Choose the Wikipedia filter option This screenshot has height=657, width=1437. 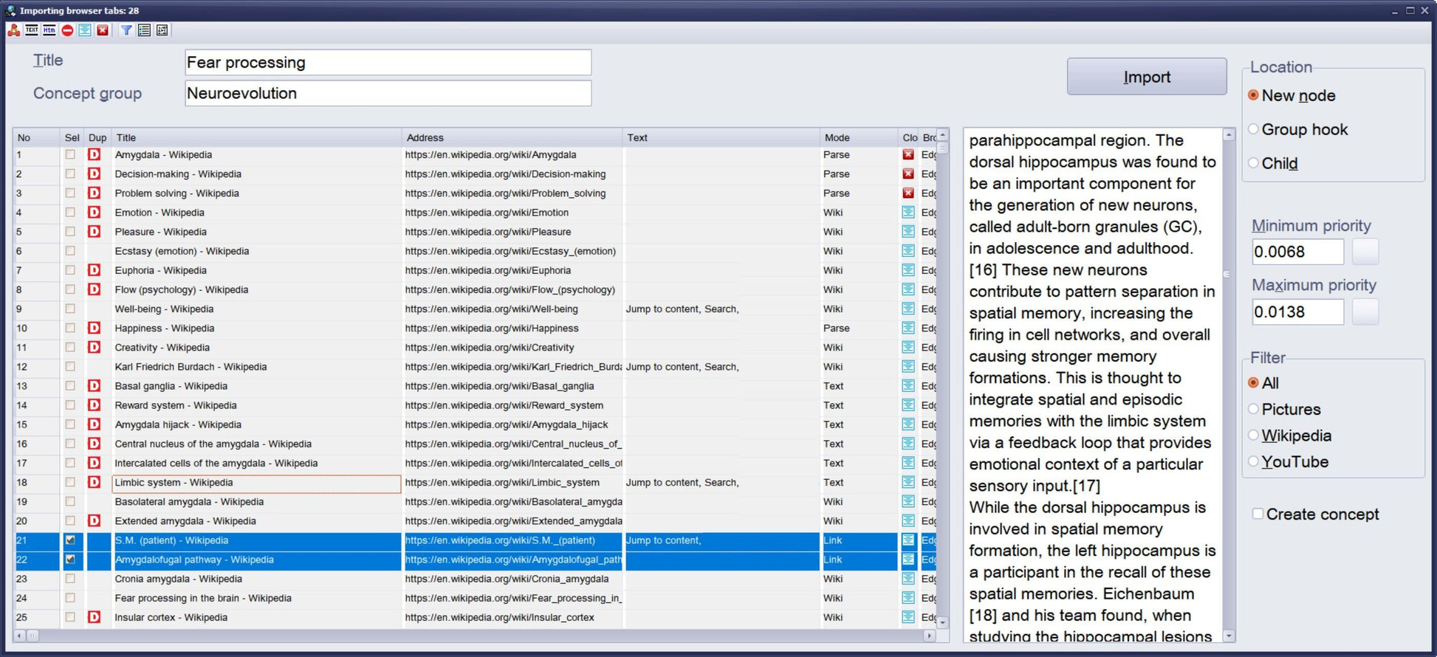[x=1253, y=436]
